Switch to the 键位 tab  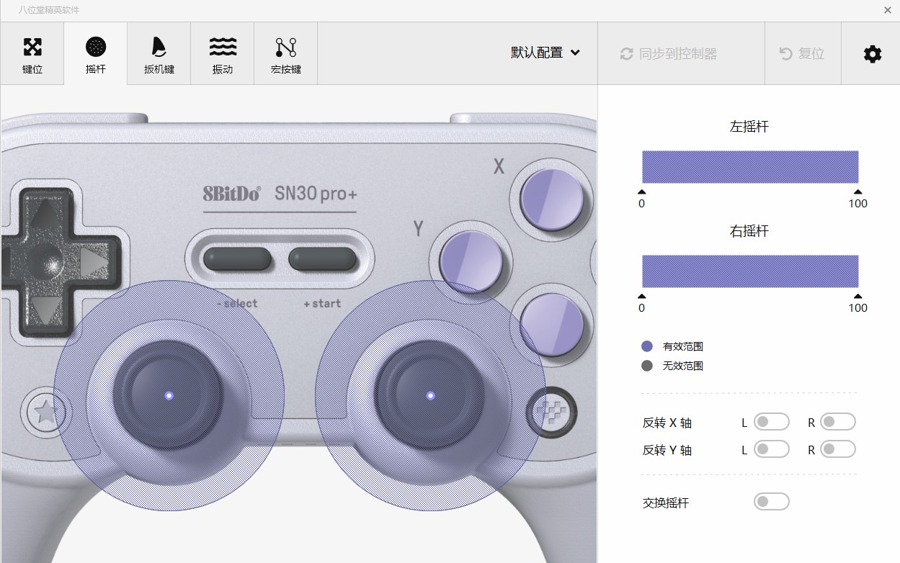click(32, 53)
